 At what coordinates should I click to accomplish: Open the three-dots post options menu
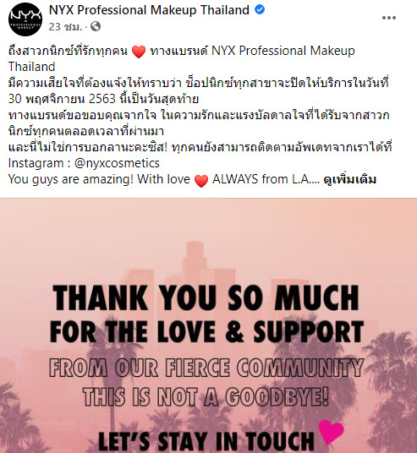point(388,18)
